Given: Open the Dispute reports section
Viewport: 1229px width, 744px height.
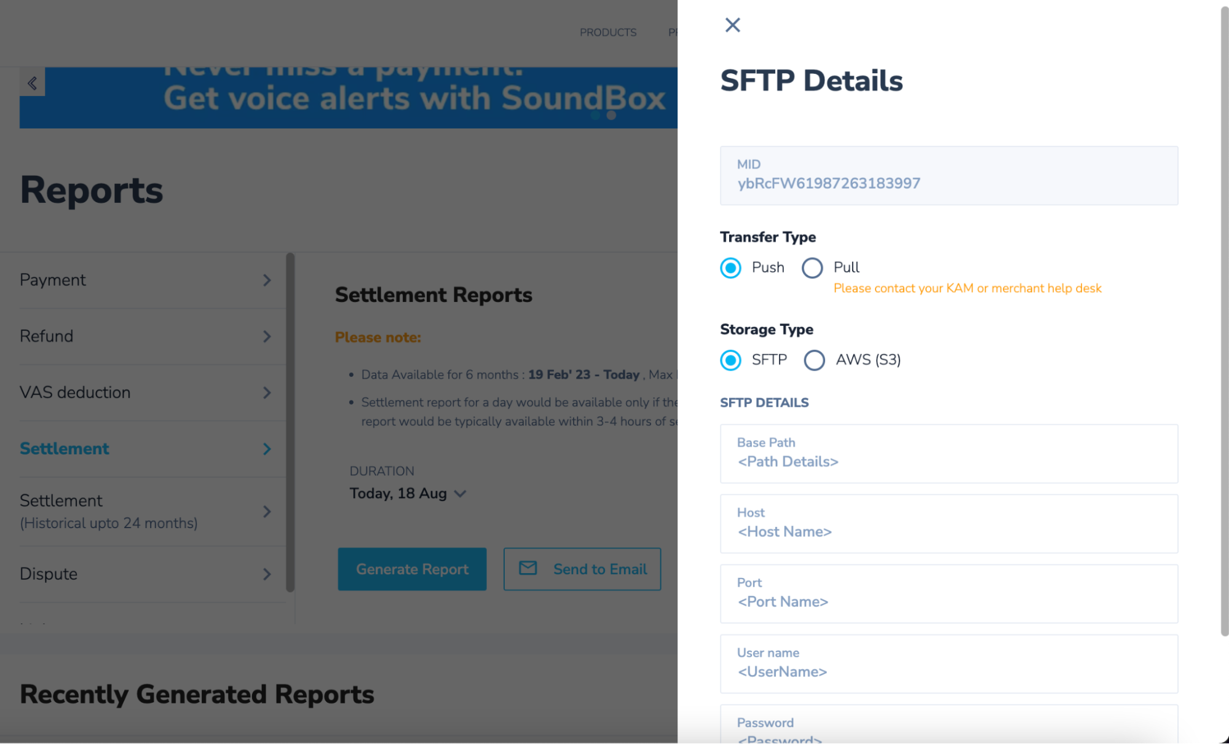Looking at the screenshot, I should [152, 574].
